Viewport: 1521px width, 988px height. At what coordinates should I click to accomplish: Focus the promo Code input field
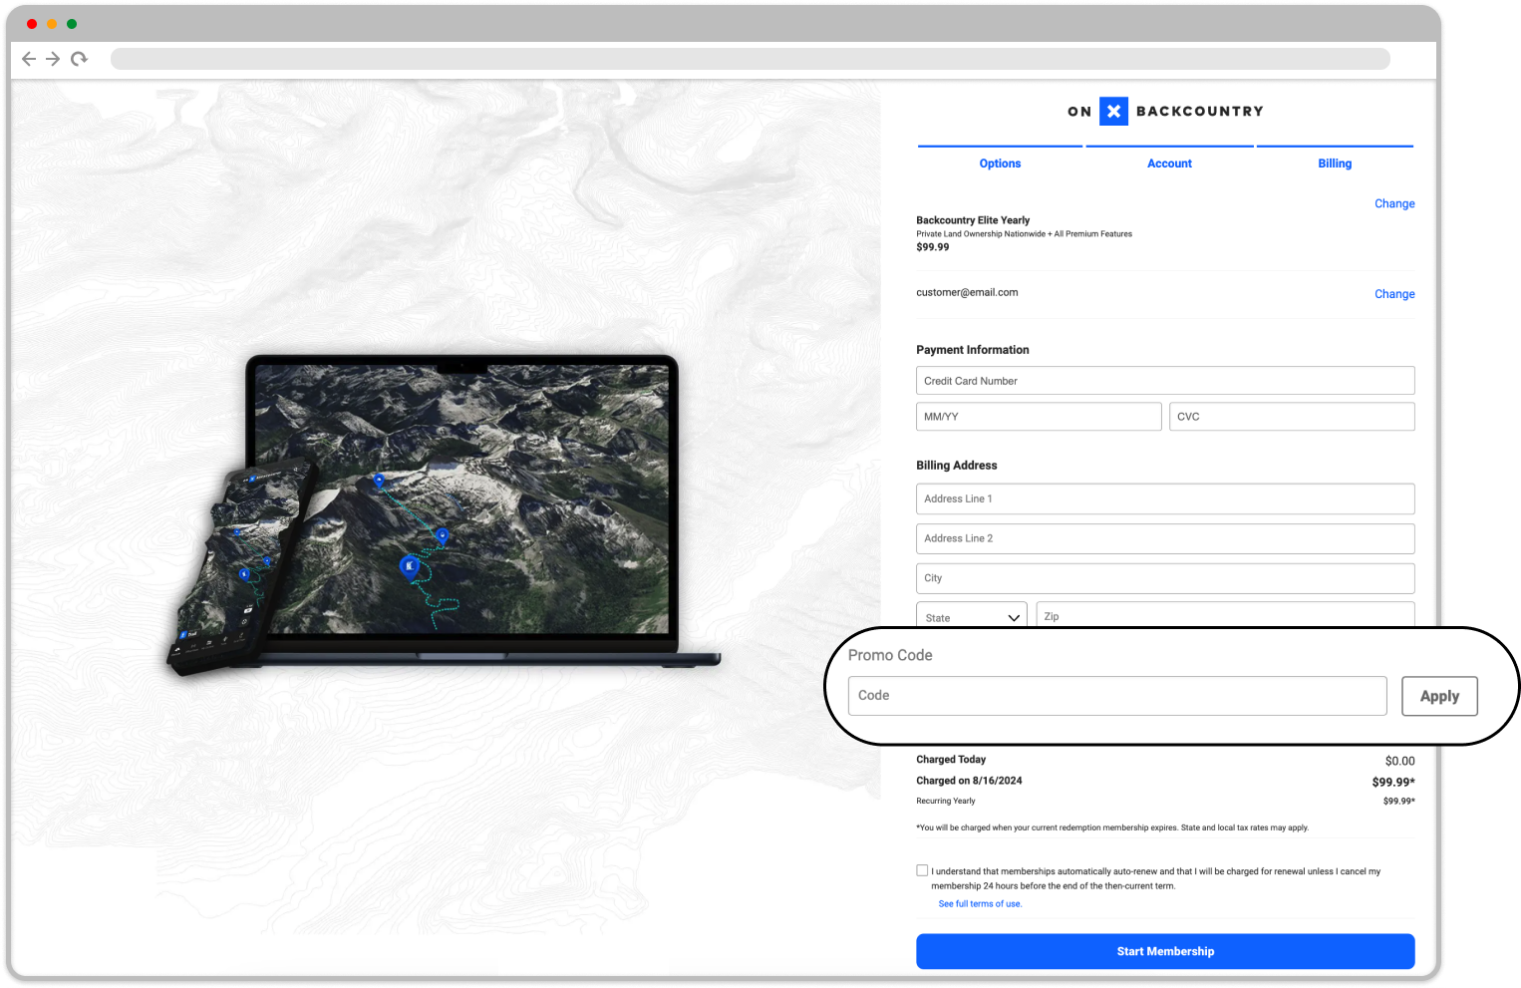[1116, 696]
